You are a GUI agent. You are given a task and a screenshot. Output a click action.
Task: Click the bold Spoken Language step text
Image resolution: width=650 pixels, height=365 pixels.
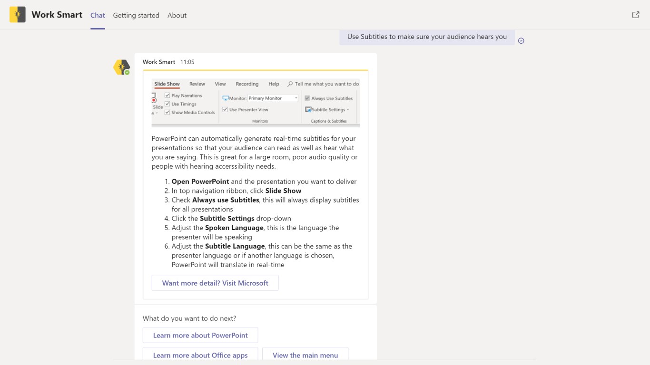point(234,228)
